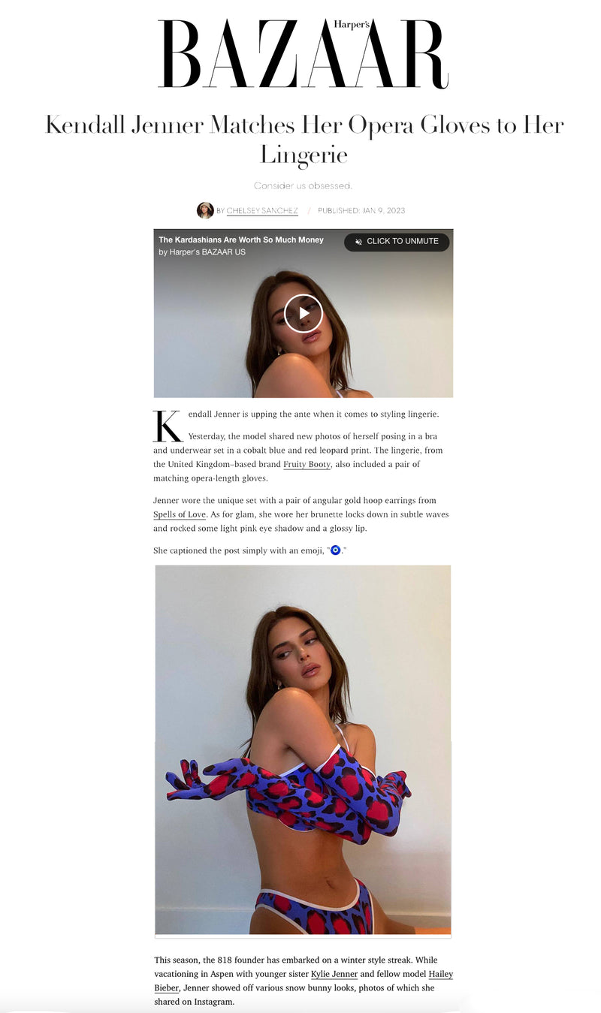Open the large leopard-print gloves photo
This screenshot has width=601, height=1013.
pyautogui.click(x=303, y=751)
